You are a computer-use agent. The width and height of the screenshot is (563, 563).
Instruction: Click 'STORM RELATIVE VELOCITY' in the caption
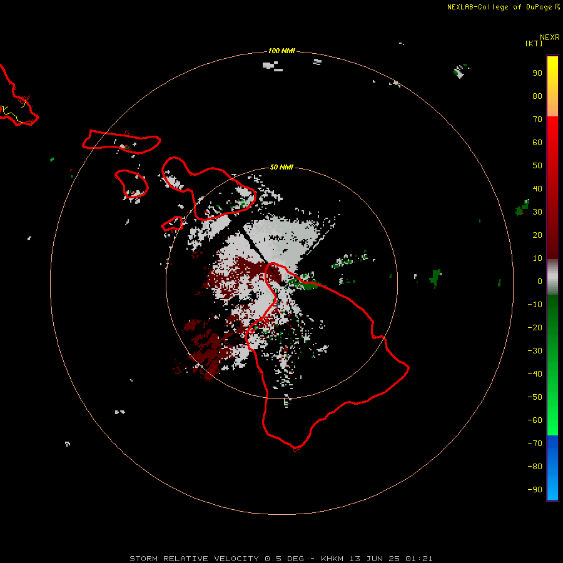tap(195, 559)
